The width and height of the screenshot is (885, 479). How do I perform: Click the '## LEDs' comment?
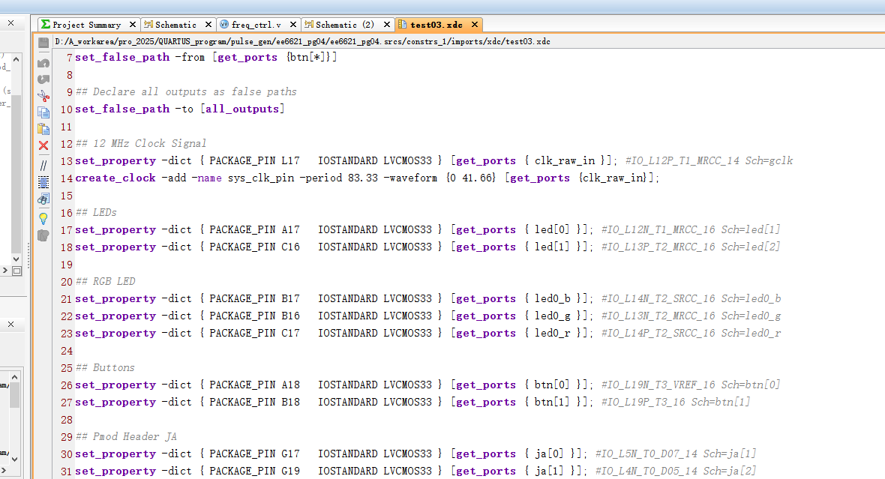tap(96, 213)
